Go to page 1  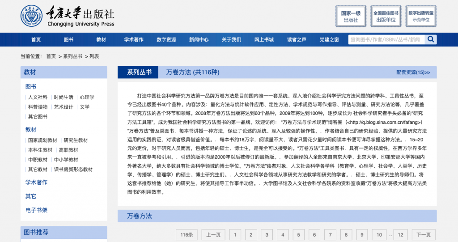point(235,235)
